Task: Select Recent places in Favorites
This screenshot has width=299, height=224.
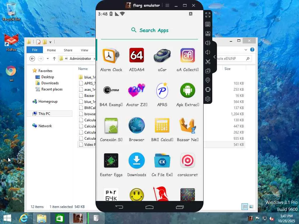Action: coord(52,89)
